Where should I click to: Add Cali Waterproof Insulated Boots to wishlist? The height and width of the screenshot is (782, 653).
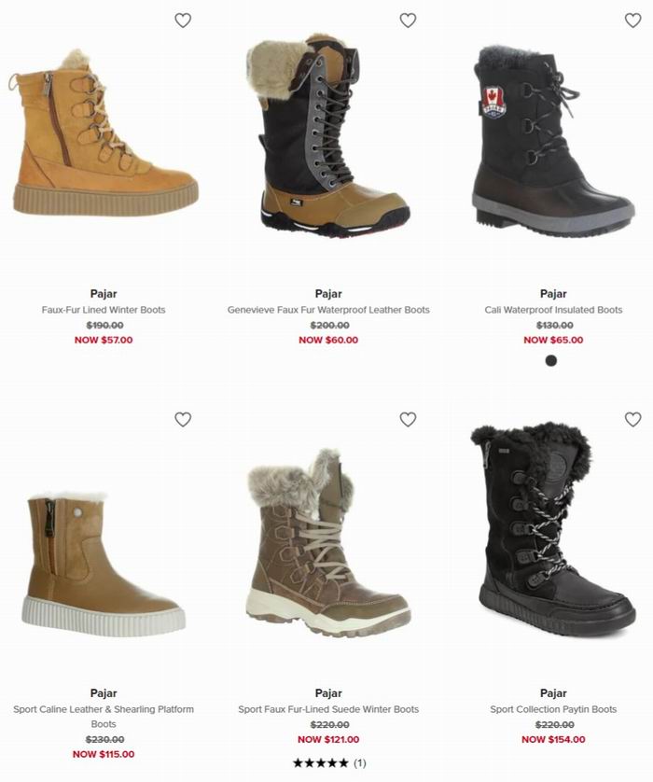tap(633, 21)
